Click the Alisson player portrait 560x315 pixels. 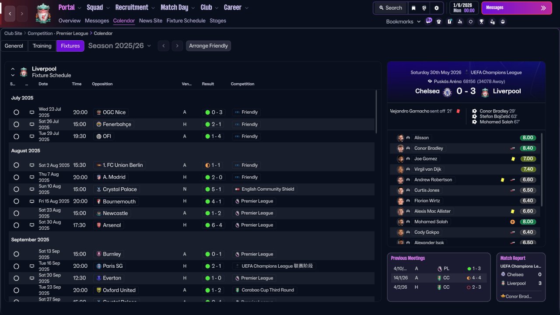click(400, 138)
